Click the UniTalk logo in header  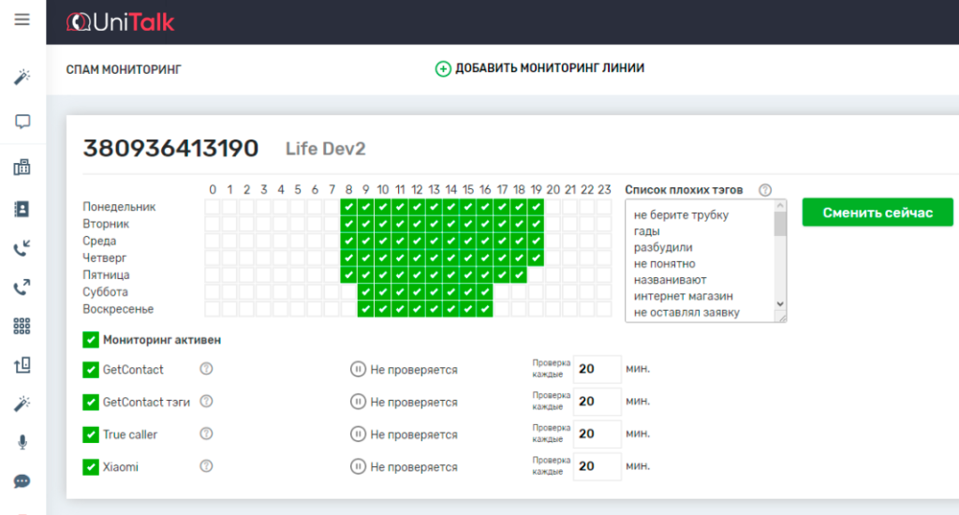121,22
